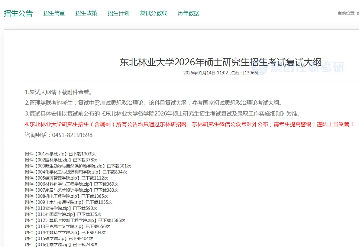Select the phone number 0451-82191598

coord(72,135)
